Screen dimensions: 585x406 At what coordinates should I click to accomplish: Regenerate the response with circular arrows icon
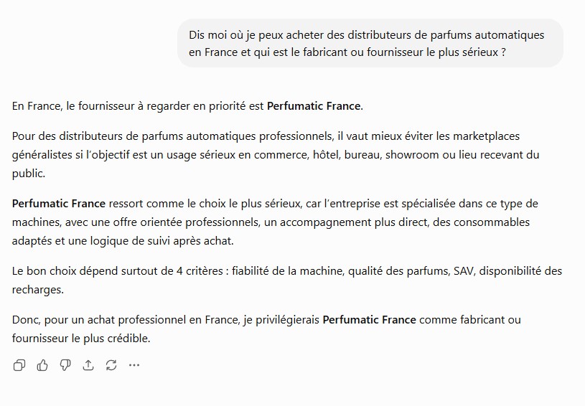tap(111, 365)
